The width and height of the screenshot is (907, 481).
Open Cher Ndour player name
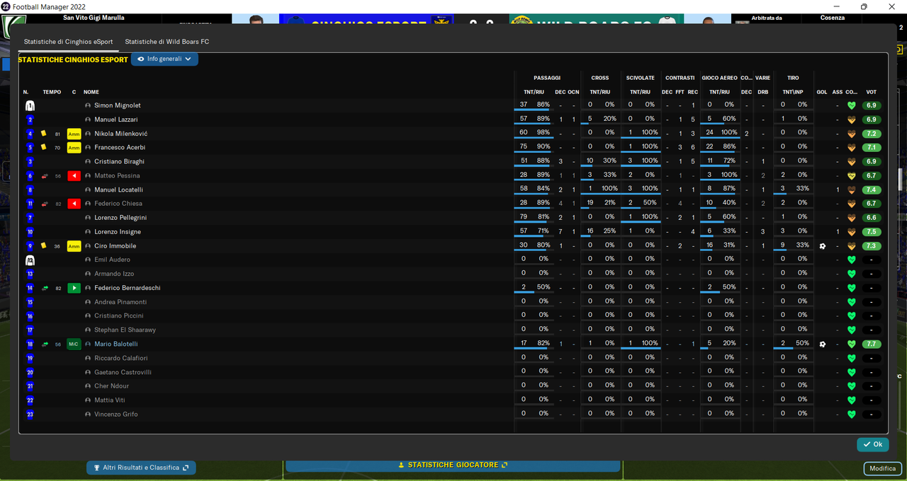click(111, 386)
